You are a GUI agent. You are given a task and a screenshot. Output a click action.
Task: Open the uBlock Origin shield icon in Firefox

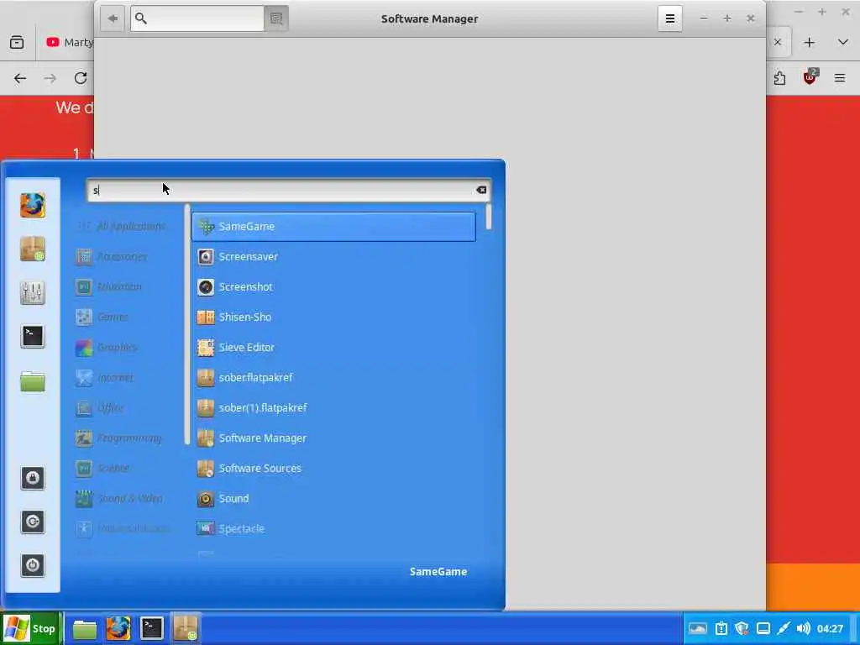810,78
